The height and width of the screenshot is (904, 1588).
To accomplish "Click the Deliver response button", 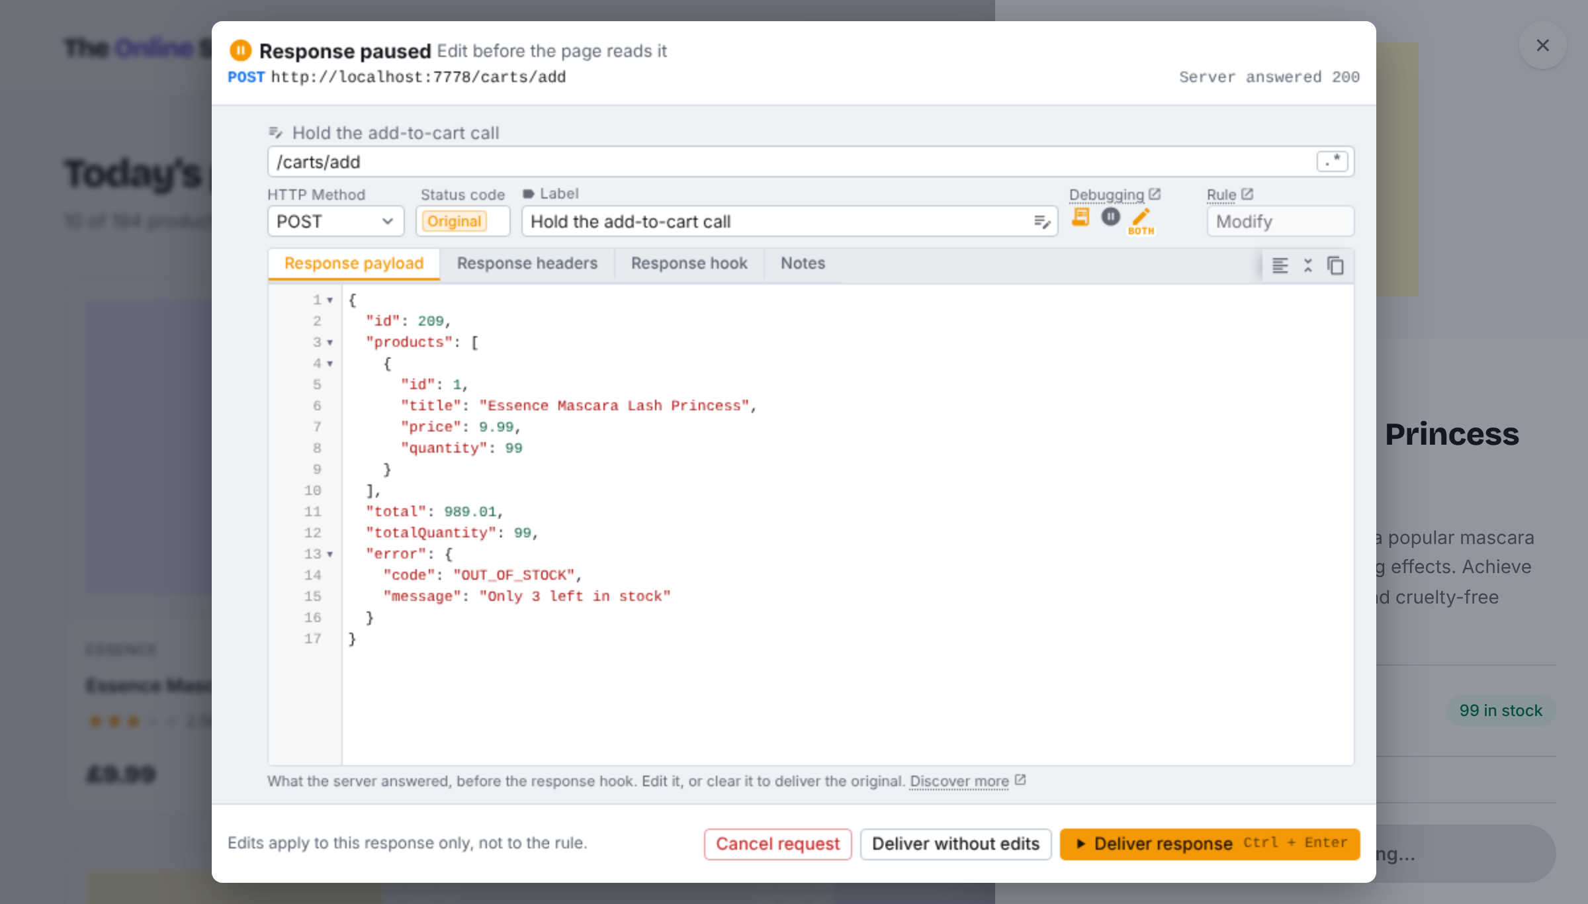I will [1210, 844].
